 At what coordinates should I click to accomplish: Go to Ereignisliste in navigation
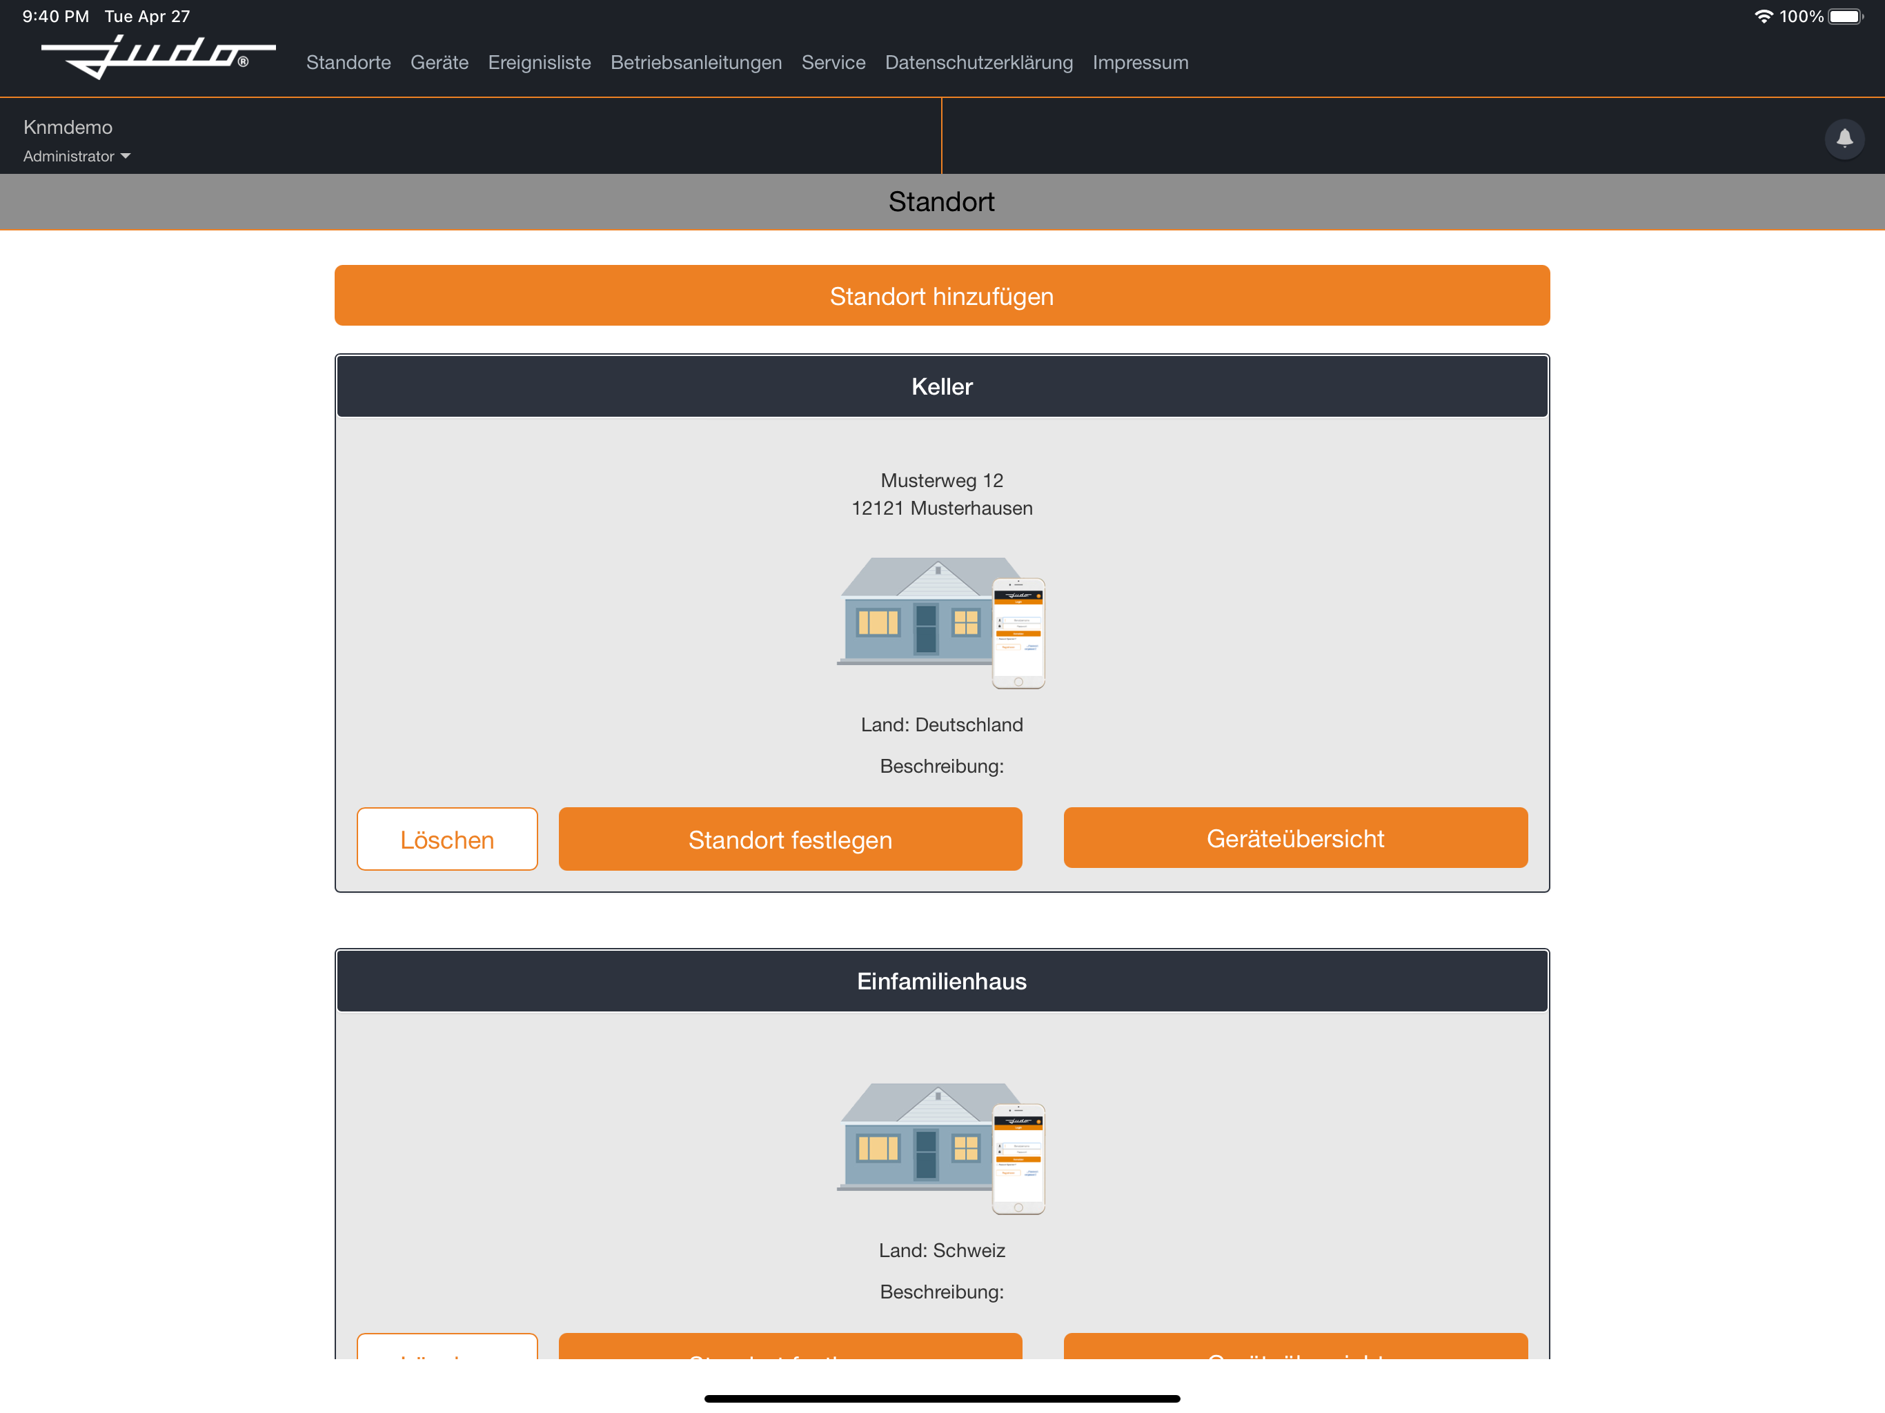[x=539, y=62]
